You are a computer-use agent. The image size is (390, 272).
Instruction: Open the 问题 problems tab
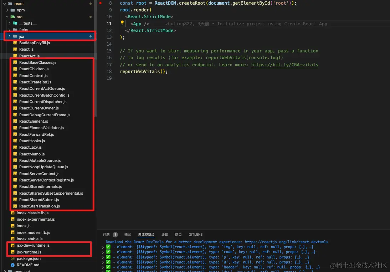point(106,235)
